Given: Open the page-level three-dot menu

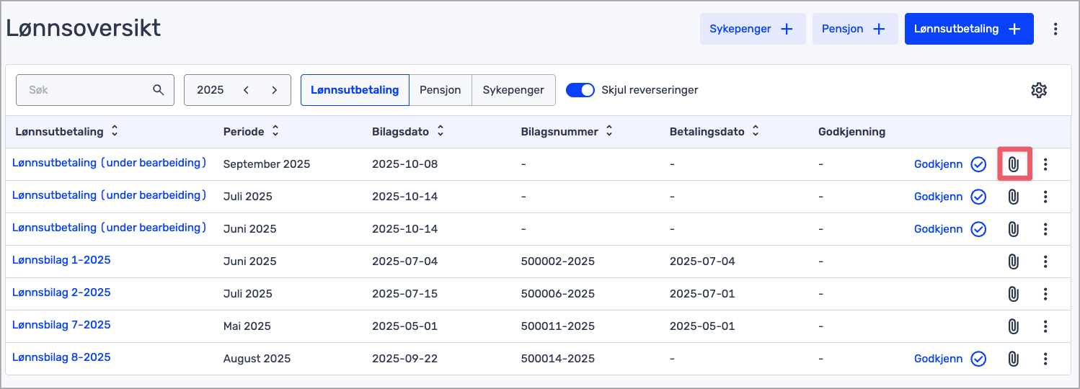Looking at the screenshot, I should tap(1055, 29).
